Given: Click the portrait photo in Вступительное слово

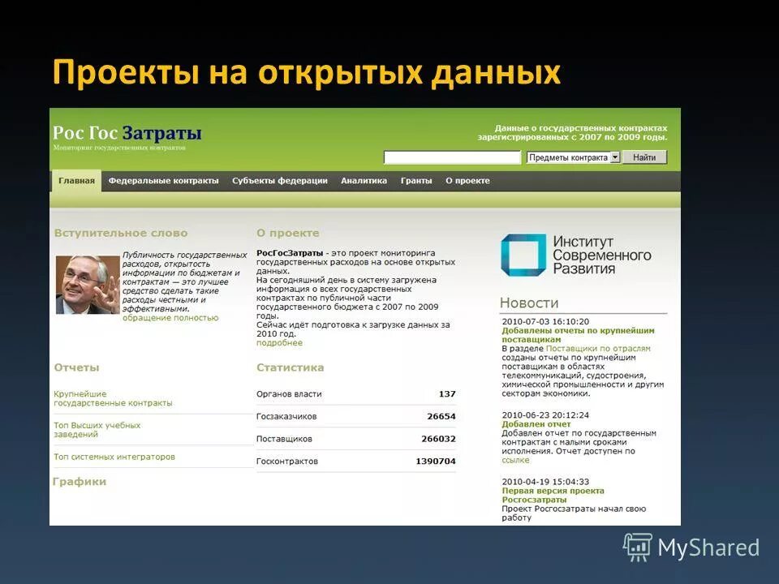Looking at the screenshot, I should point(88,285).
